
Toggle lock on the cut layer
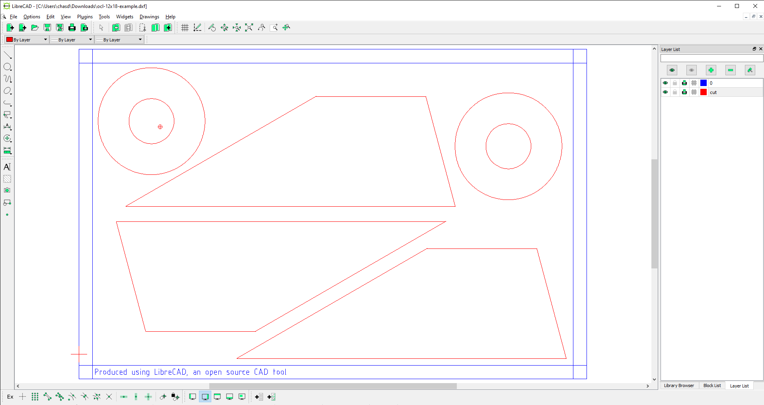coord(675,92)
